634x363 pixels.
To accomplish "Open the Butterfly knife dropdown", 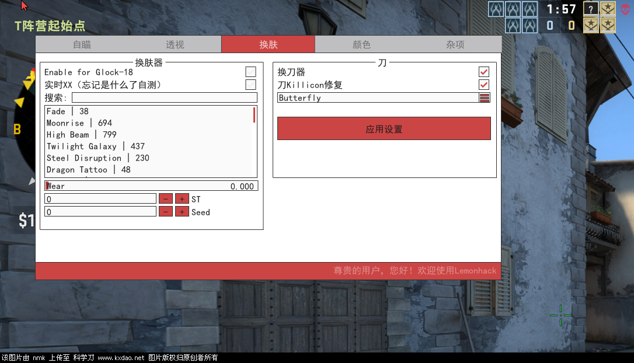I will pos(384,98).
